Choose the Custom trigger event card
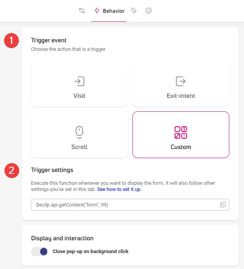Viewport: 244px width, 269px height. (181, 135)
